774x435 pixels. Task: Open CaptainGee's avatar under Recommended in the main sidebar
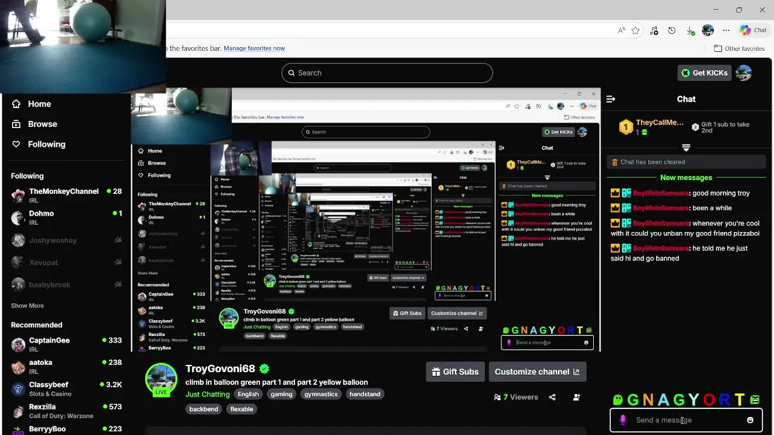[18, 344]
